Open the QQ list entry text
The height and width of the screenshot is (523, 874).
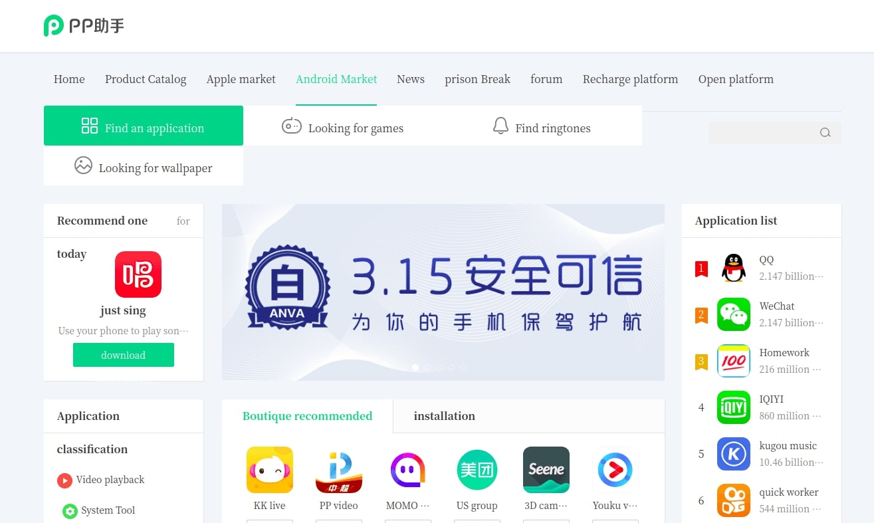click(766, 260)
